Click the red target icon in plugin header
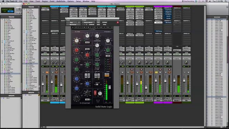 pos(118,22)
